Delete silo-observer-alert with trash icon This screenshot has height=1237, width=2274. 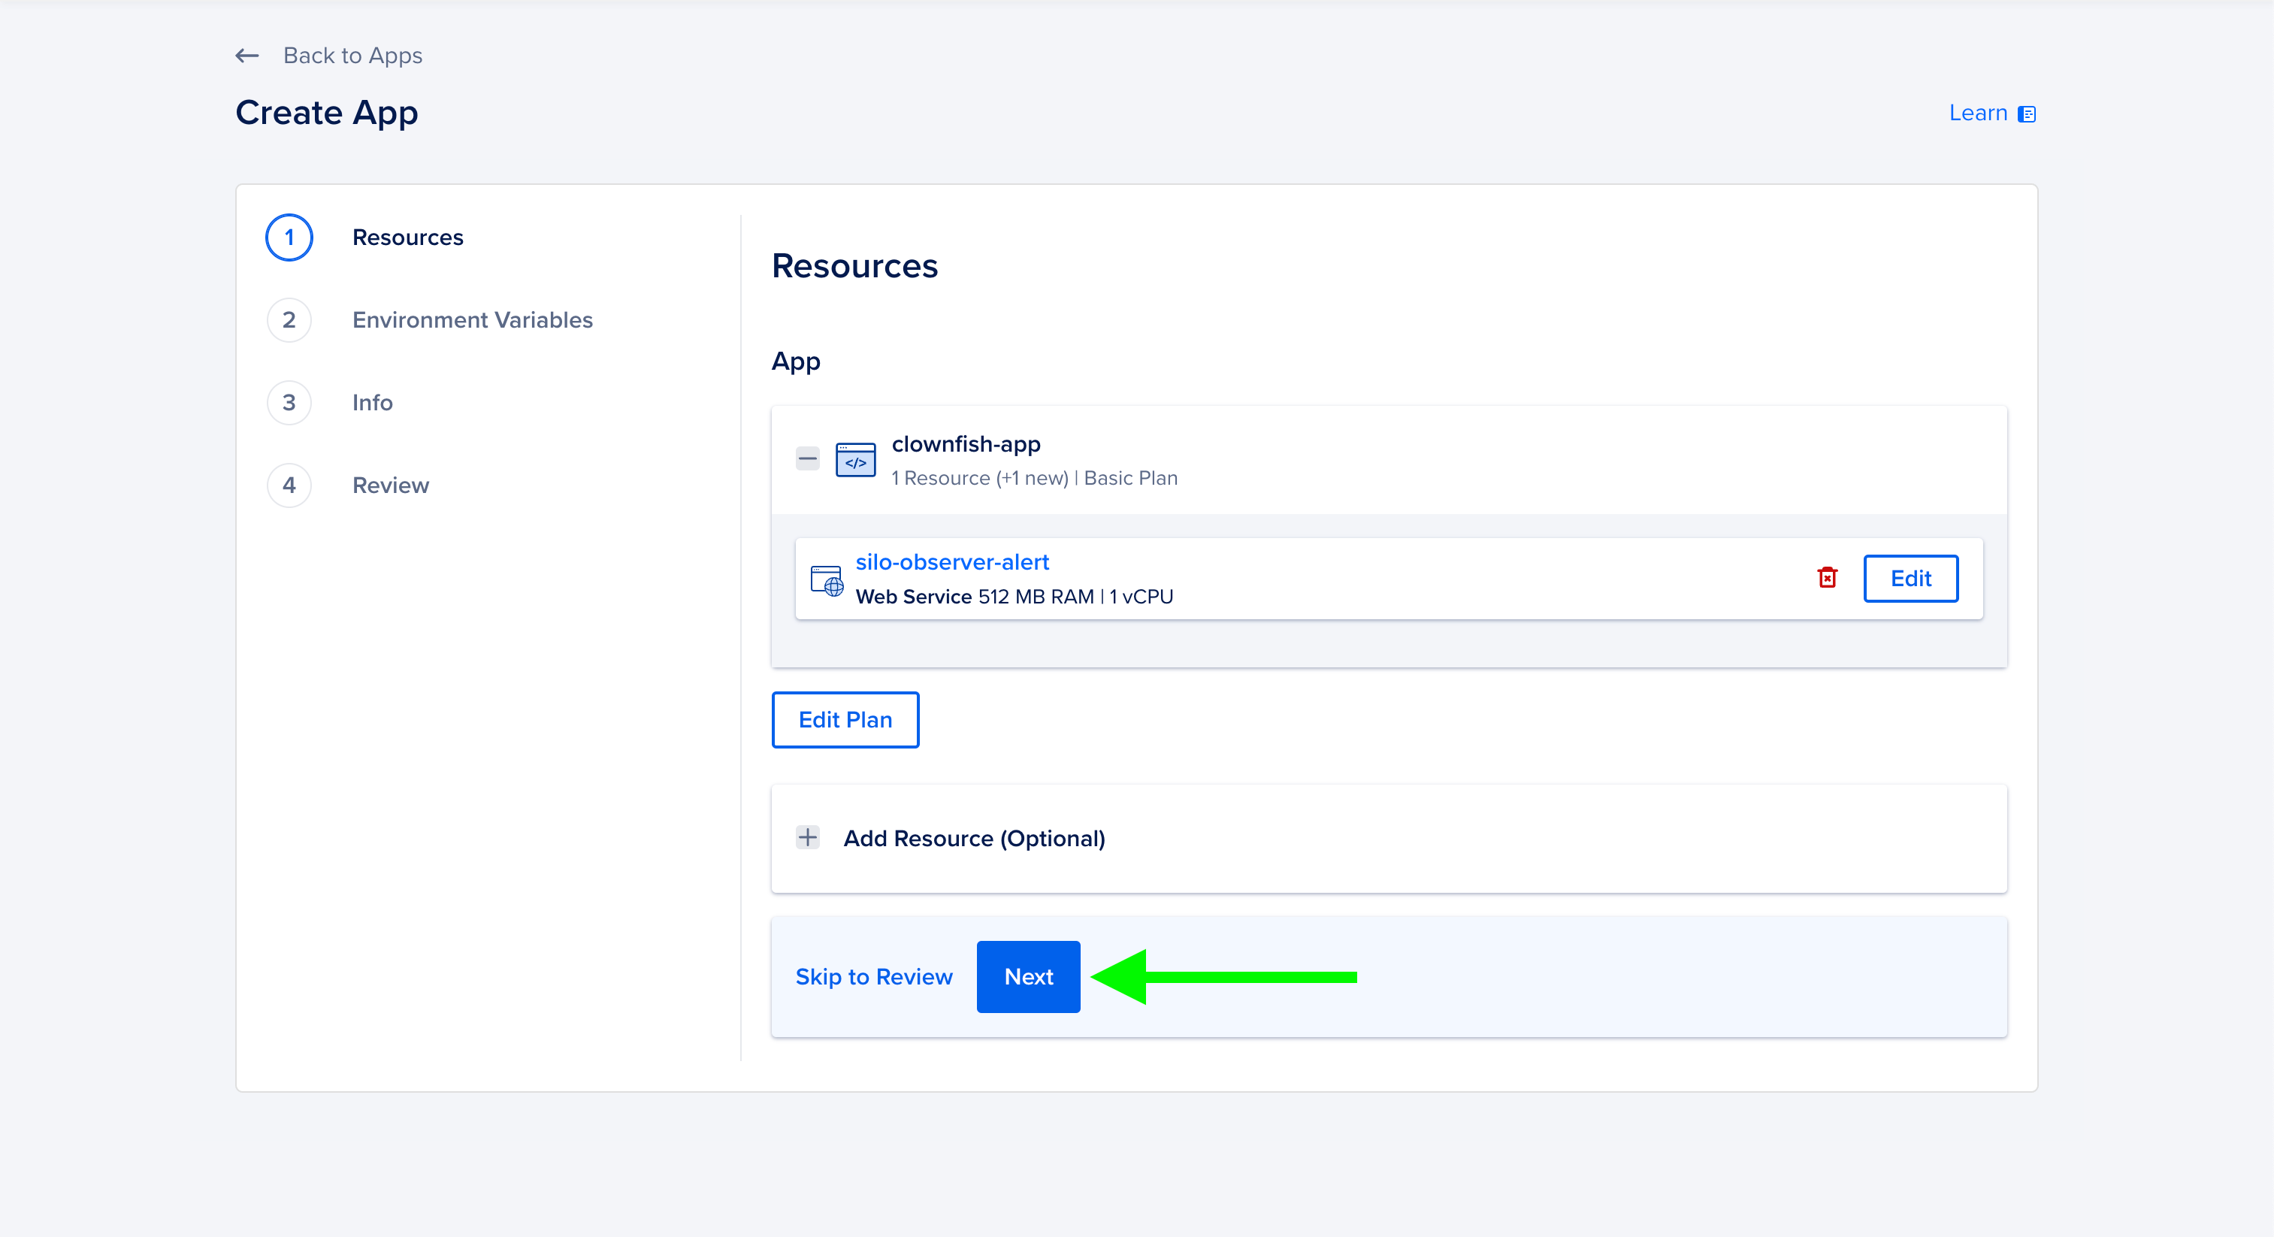coord(1828,577)
